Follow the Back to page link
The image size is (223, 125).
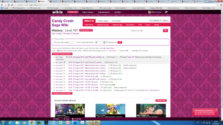(x=56, y=33)
